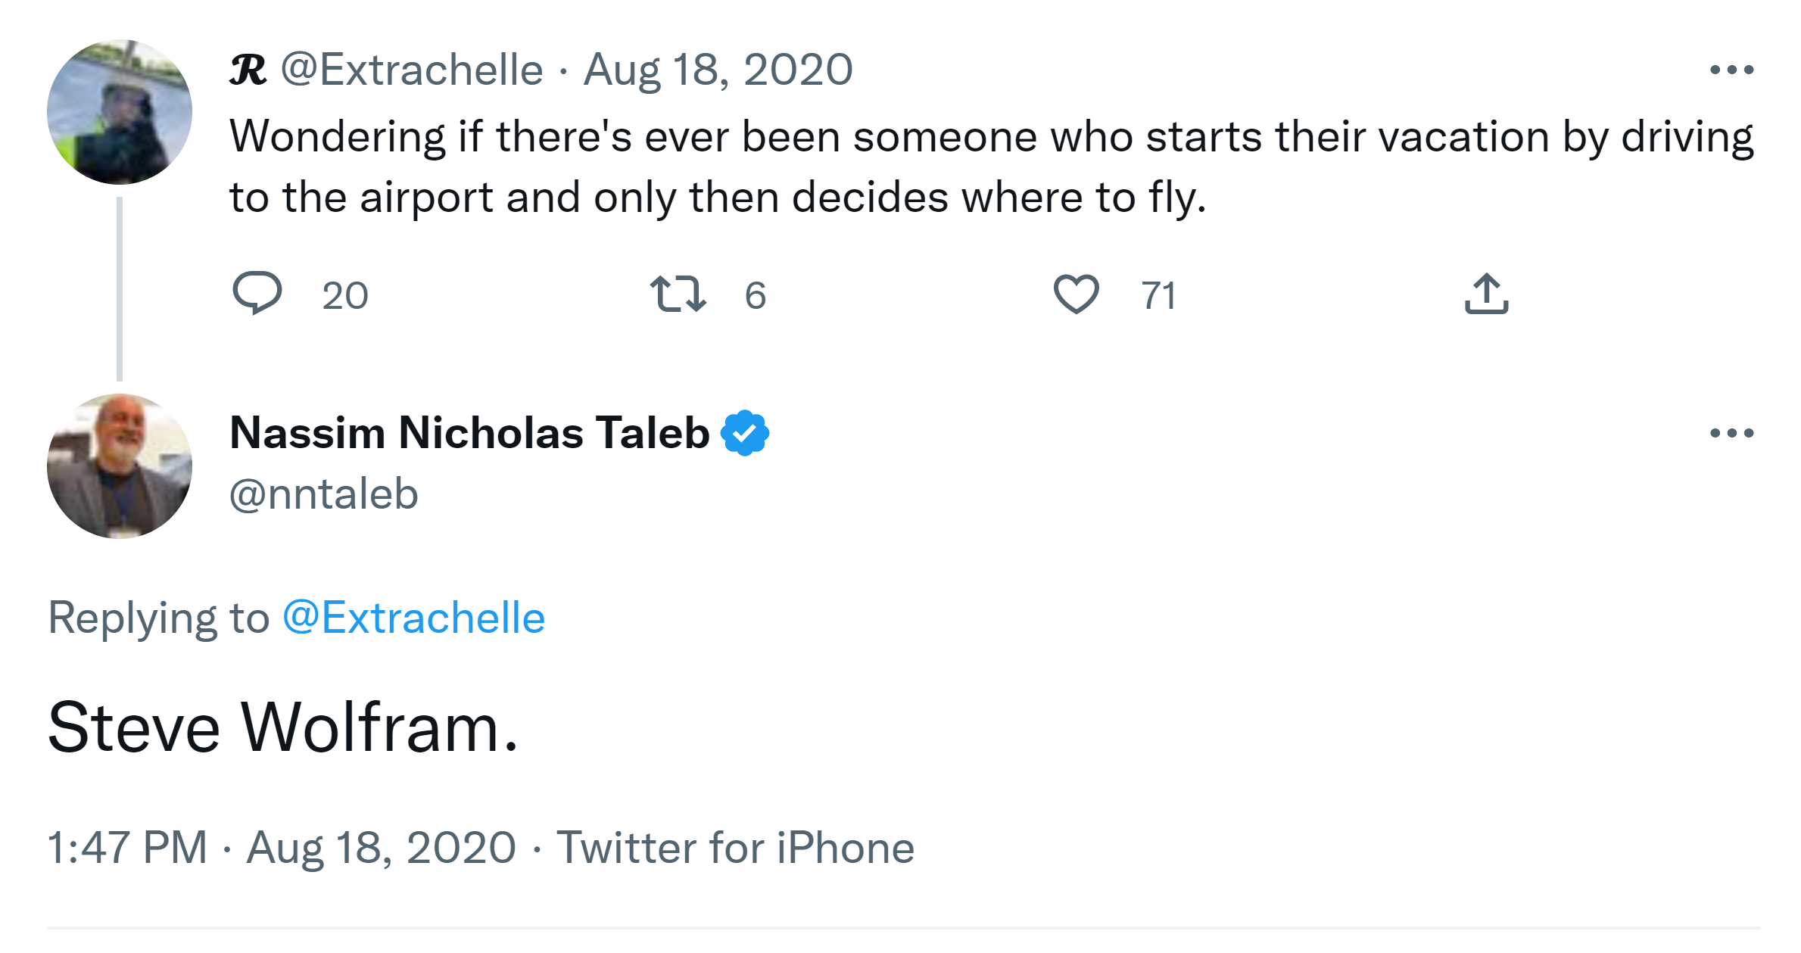The image size is (1801, 953).
Task: Click the @nntaleb handle
Action: (323, 494)
